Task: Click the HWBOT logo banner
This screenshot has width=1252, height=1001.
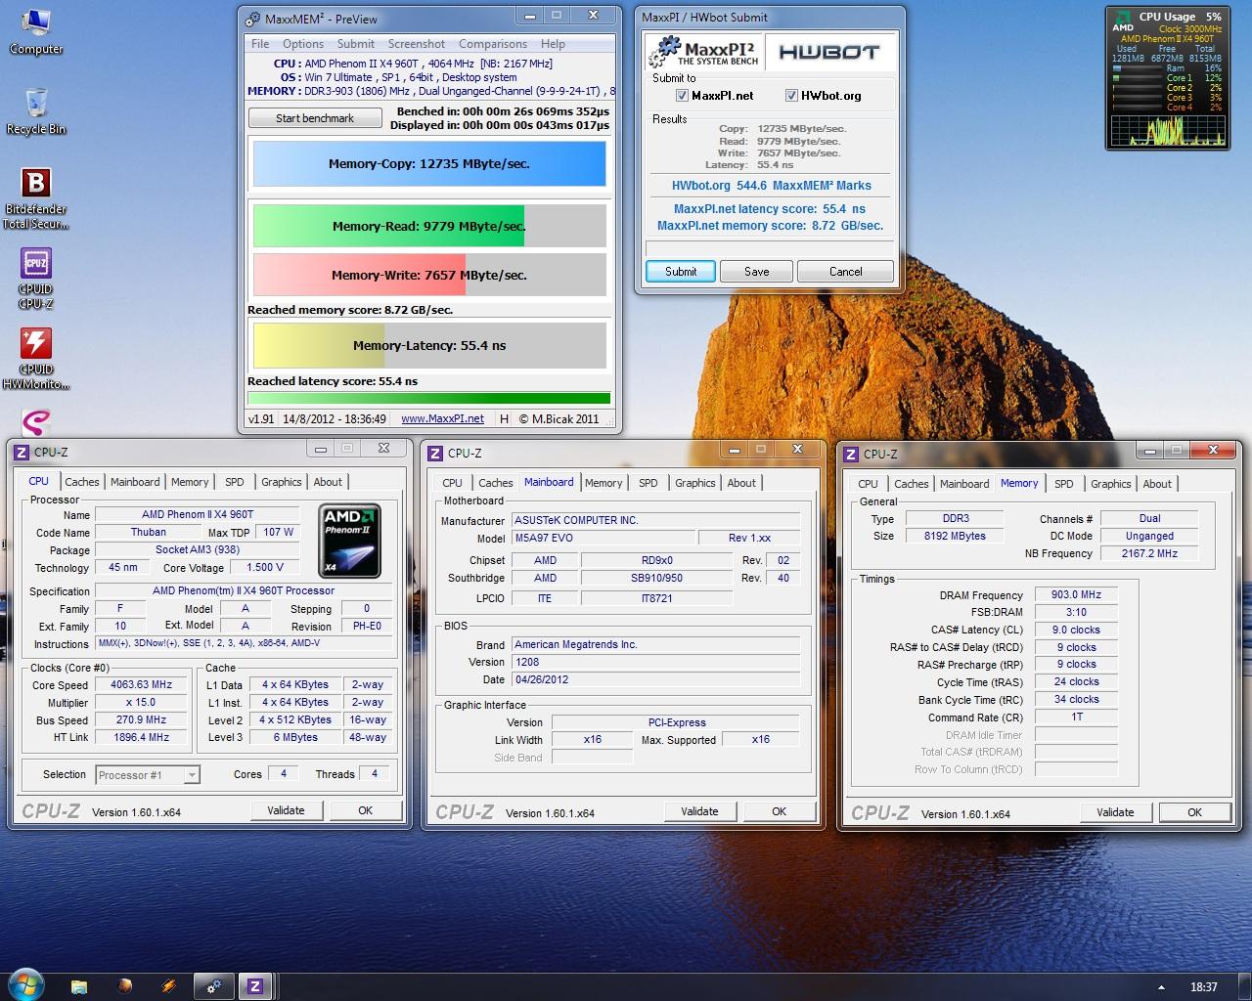Action: tap(829, 52)
